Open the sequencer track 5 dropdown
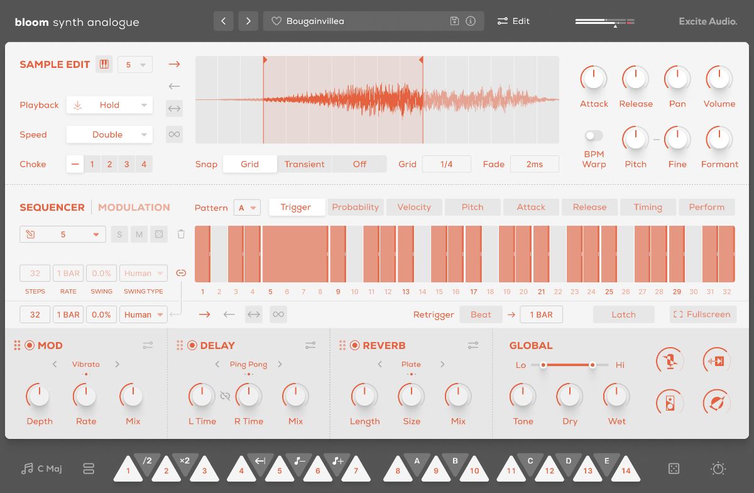Screen dimensions: 754x493 tap(63, 235)
